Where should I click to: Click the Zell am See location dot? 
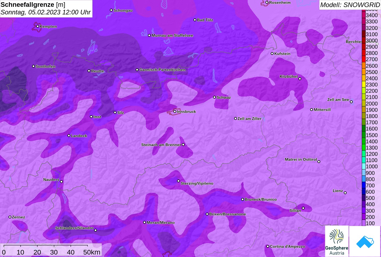point(351,102)
